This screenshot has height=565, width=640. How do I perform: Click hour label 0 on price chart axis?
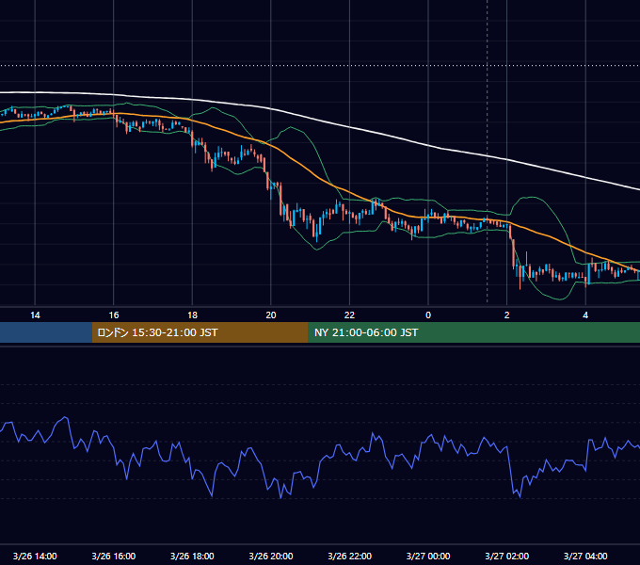(x=428, y=315)
